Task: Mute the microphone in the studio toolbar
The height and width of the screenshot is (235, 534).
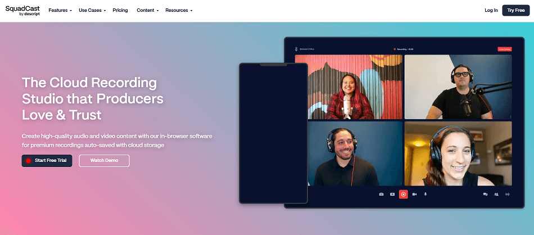Action: (425, 194)
